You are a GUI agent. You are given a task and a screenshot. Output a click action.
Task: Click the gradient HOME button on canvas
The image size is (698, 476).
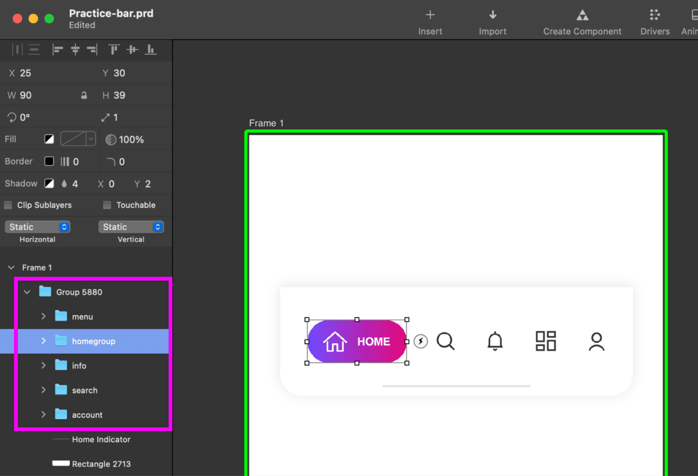coord(357,341)
